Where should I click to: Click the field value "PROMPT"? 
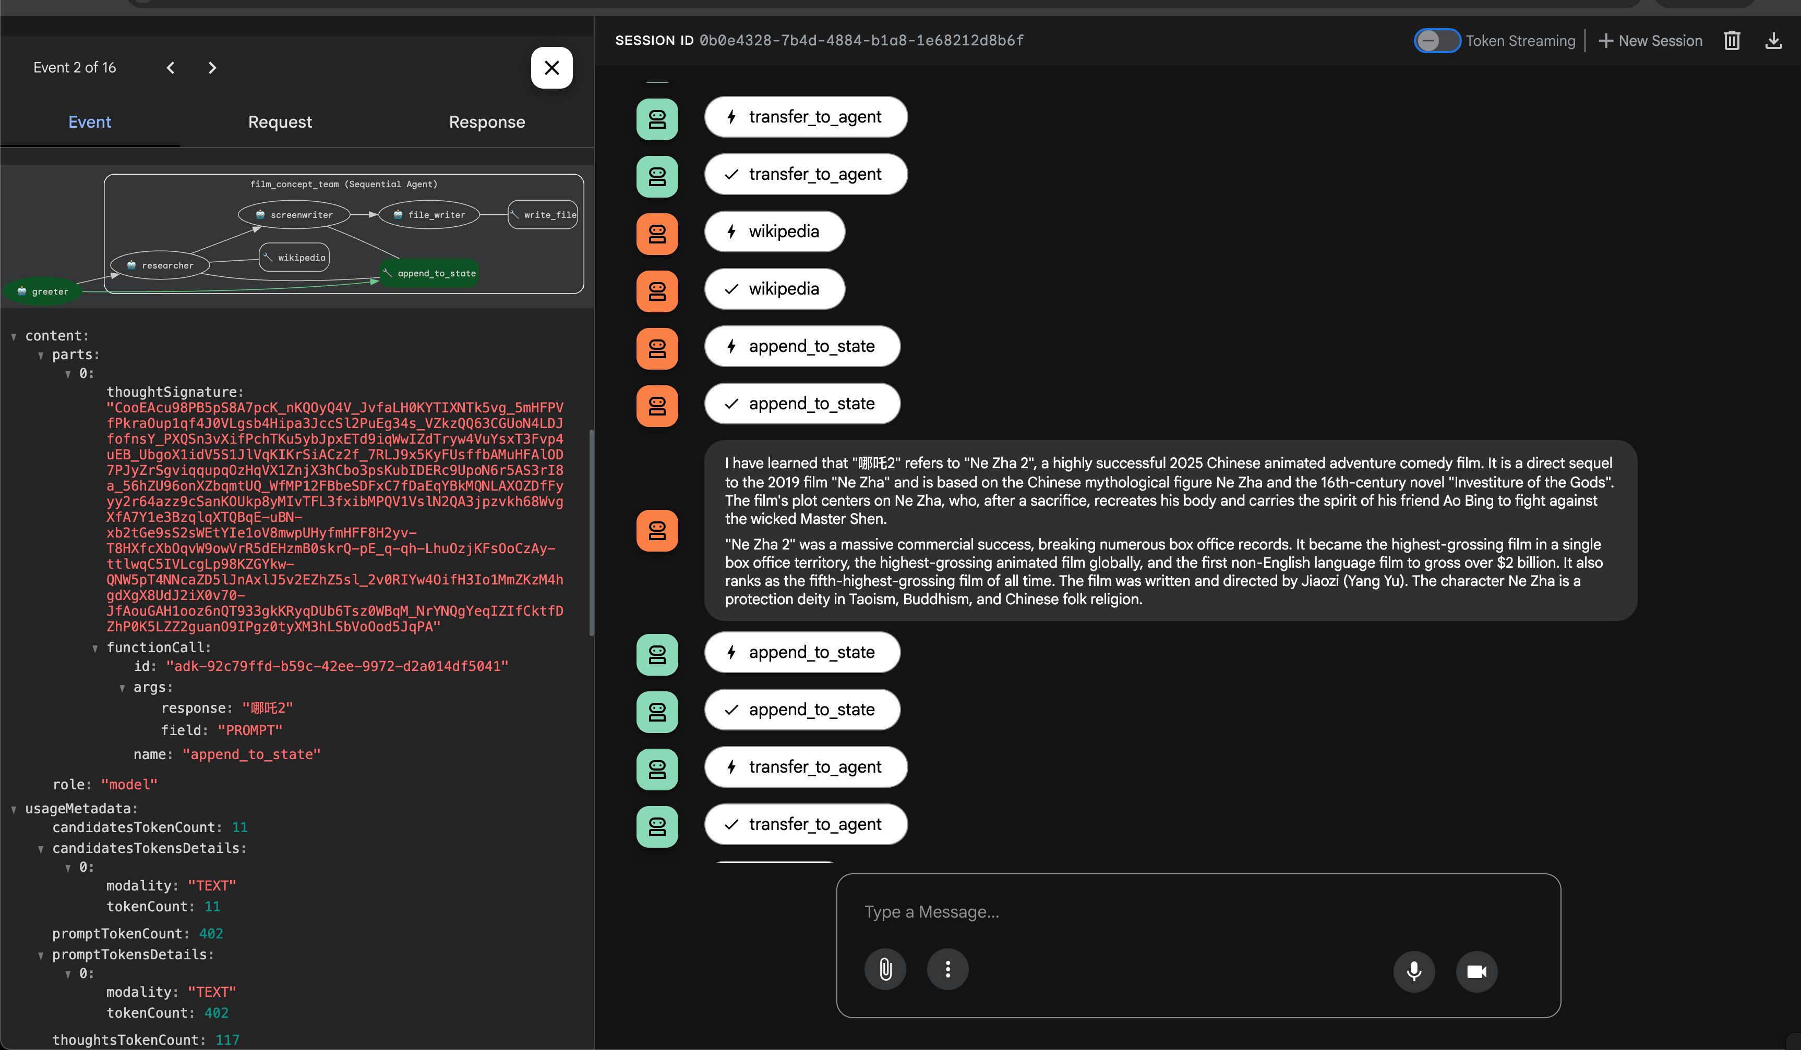point(249,731)
